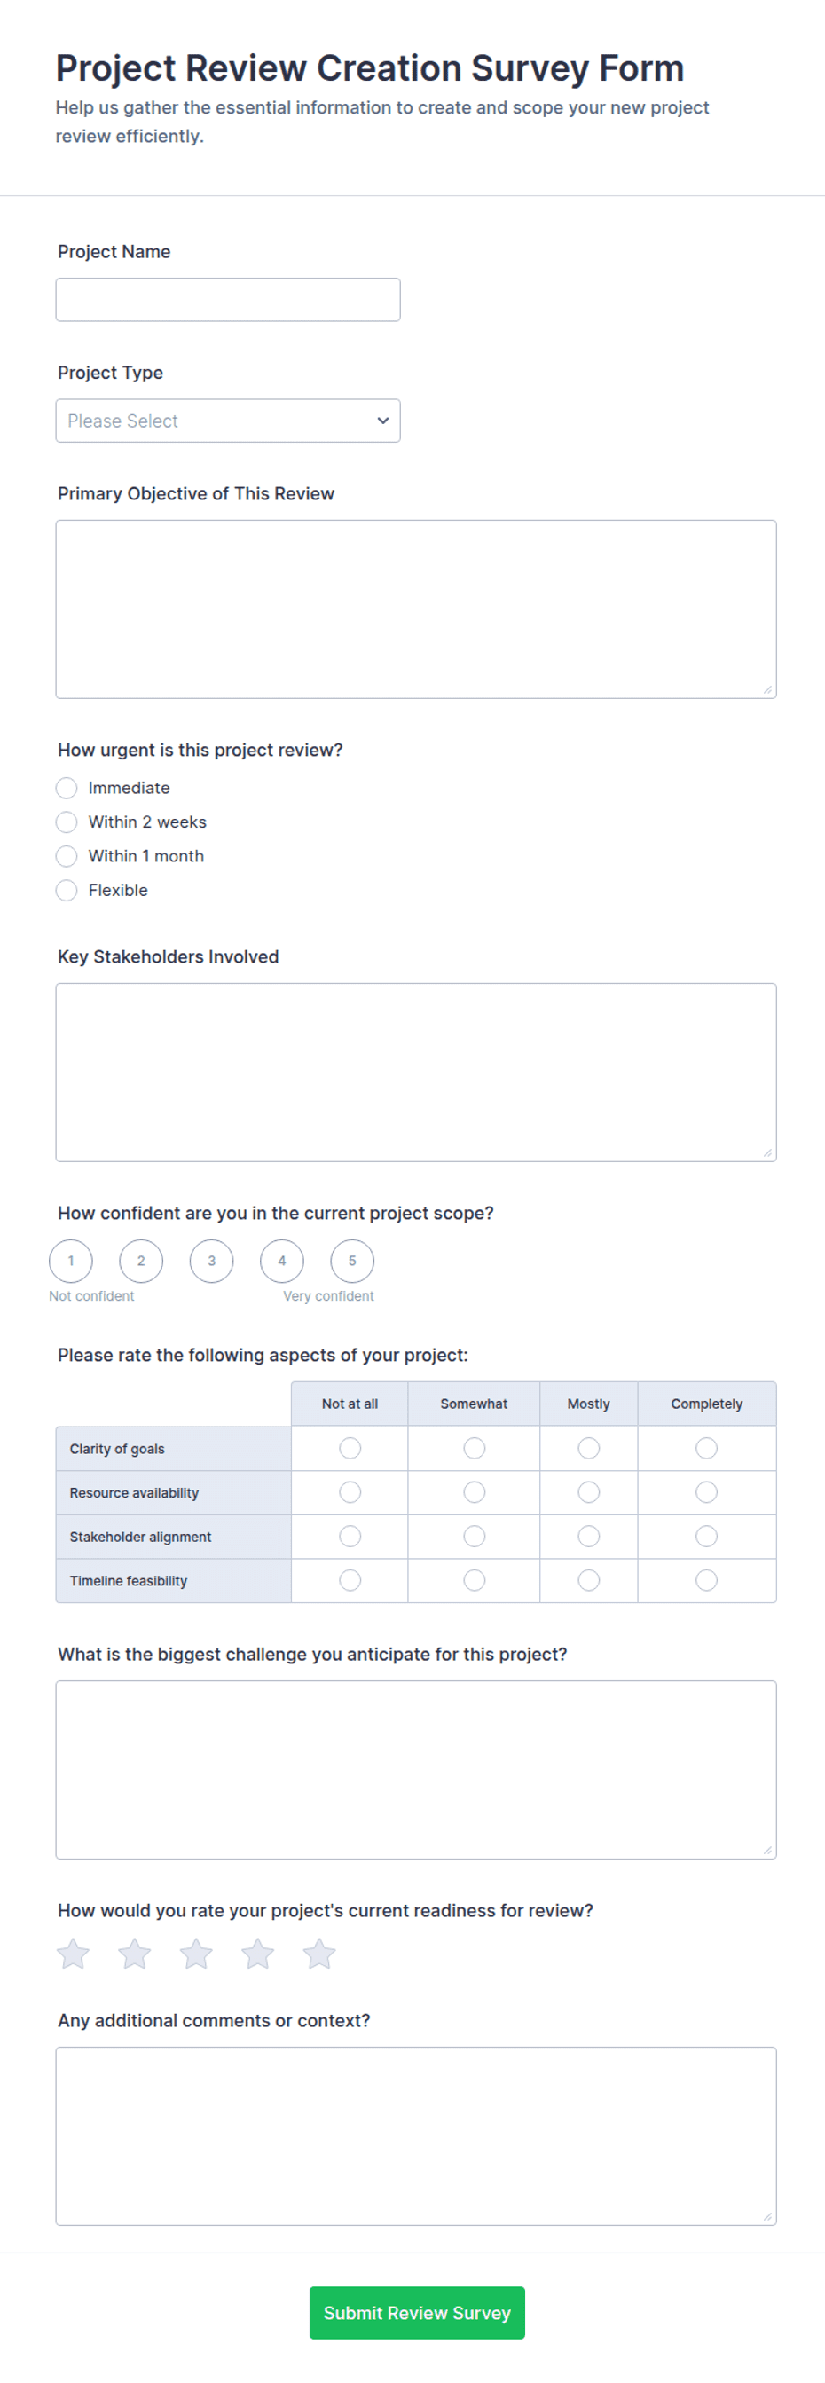Select confidence rating 5 Very confident

[x=352, y=1261]
